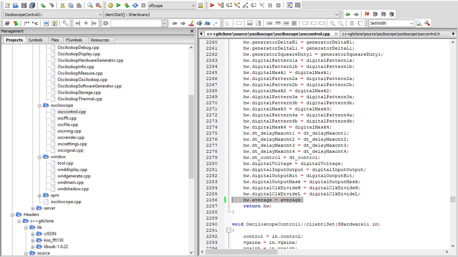Jump back with the green left arrow
Viewport: 458px width, 257px height.
coord(348,14)
